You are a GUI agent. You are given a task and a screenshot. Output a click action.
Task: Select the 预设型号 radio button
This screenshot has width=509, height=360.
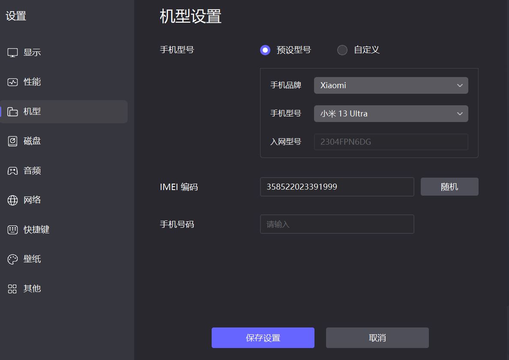click(x=265, y=50)
